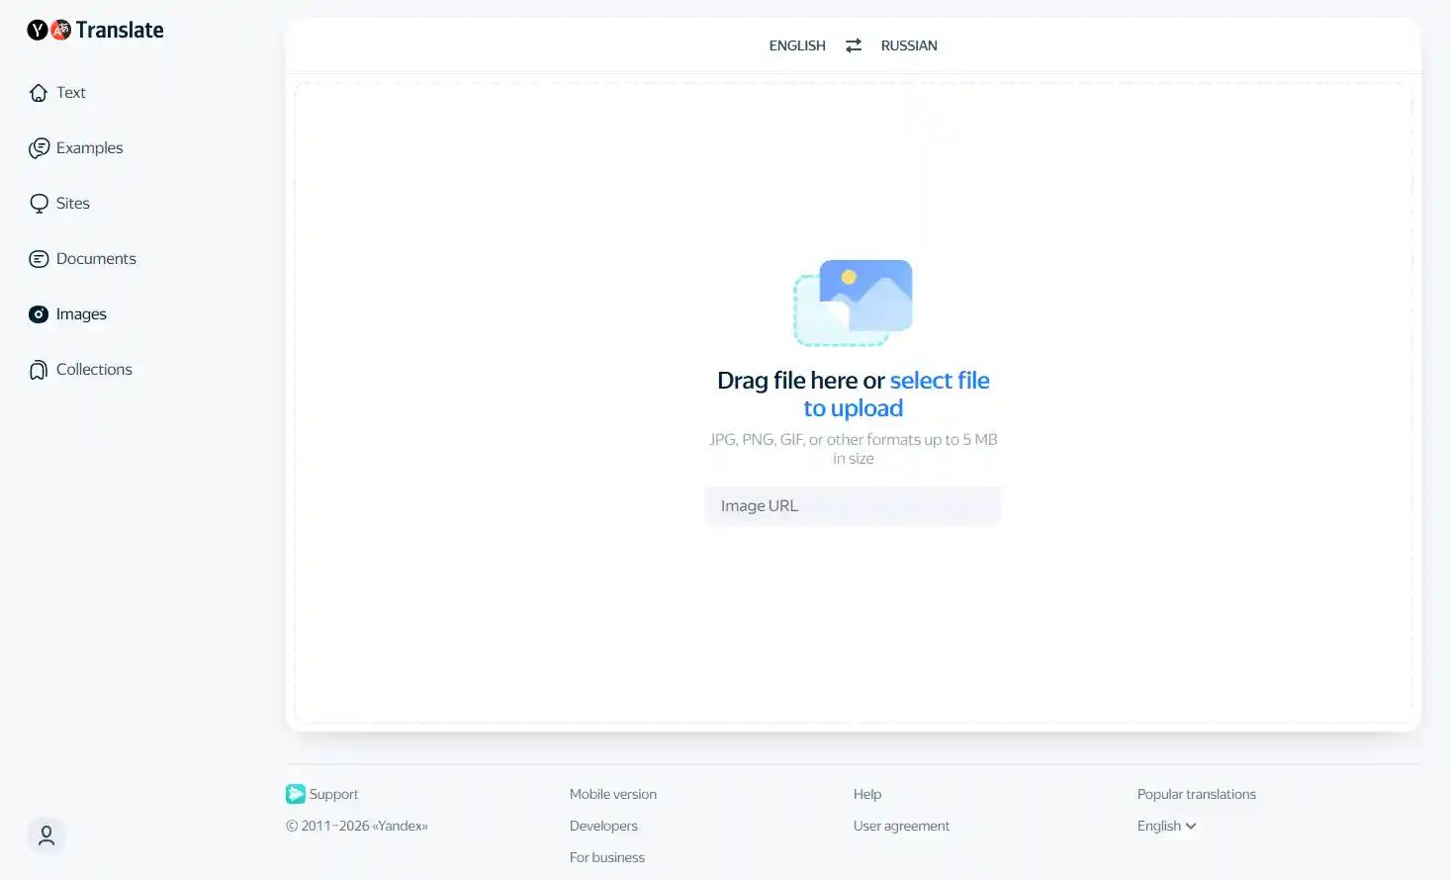Switch source language to ENGLISH
This screenshot has height=880, width=1451.
(x=796, y=44)
